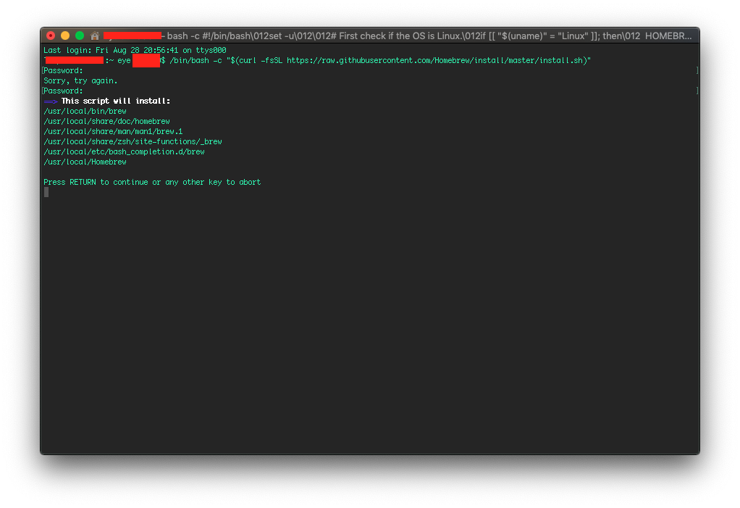
Task: Click the 'bash_completion.d/brew' path
Action: [124, 152]
